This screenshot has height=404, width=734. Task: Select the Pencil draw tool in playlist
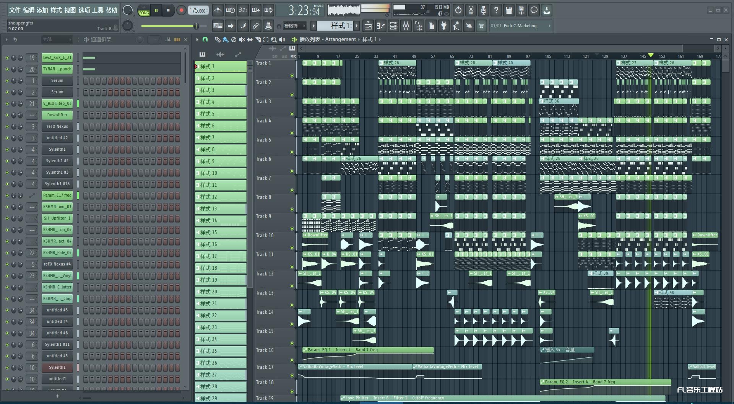point(218,39)
